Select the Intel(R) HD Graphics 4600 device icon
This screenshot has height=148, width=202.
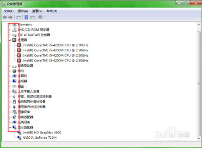click(19, 133)
